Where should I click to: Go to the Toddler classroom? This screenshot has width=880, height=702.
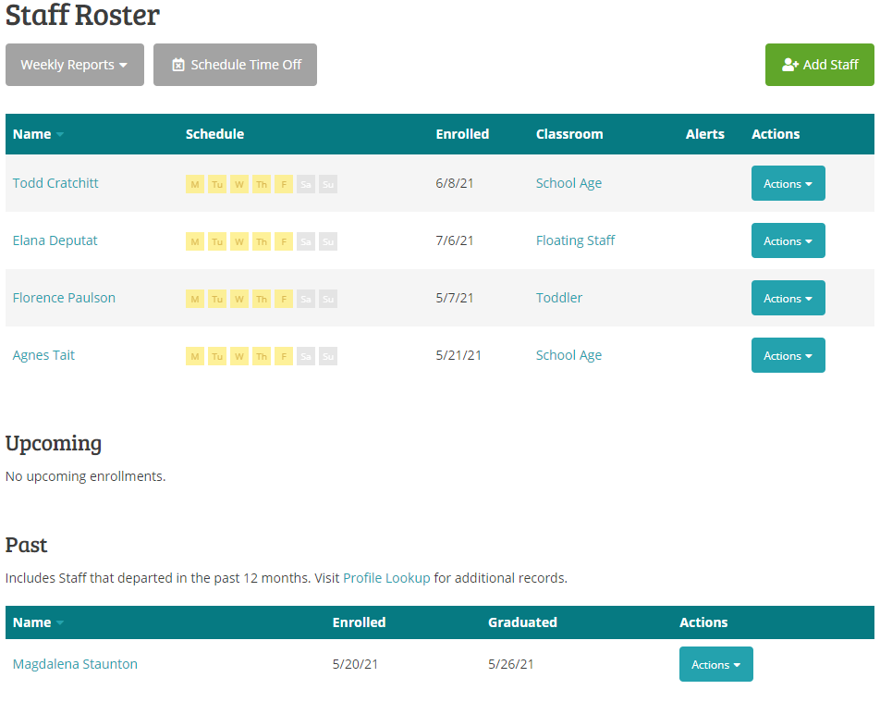tap(559, 298)
